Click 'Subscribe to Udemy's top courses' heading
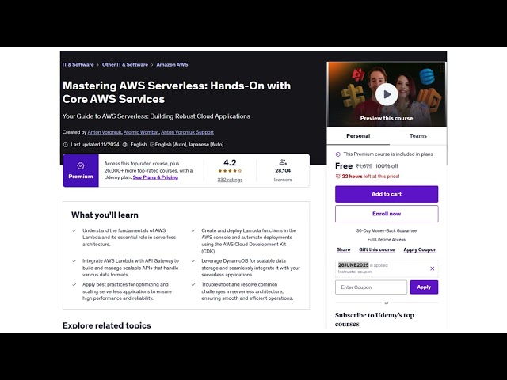 click(375, 319)
